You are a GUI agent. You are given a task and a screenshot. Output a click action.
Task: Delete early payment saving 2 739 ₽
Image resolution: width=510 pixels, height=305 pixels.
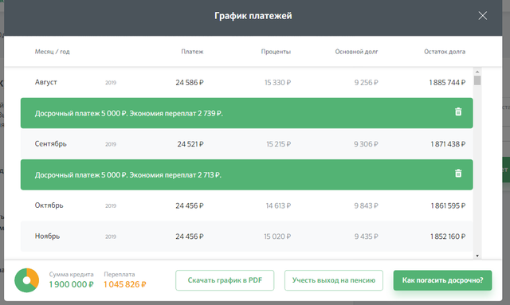(x=458, y=111)
